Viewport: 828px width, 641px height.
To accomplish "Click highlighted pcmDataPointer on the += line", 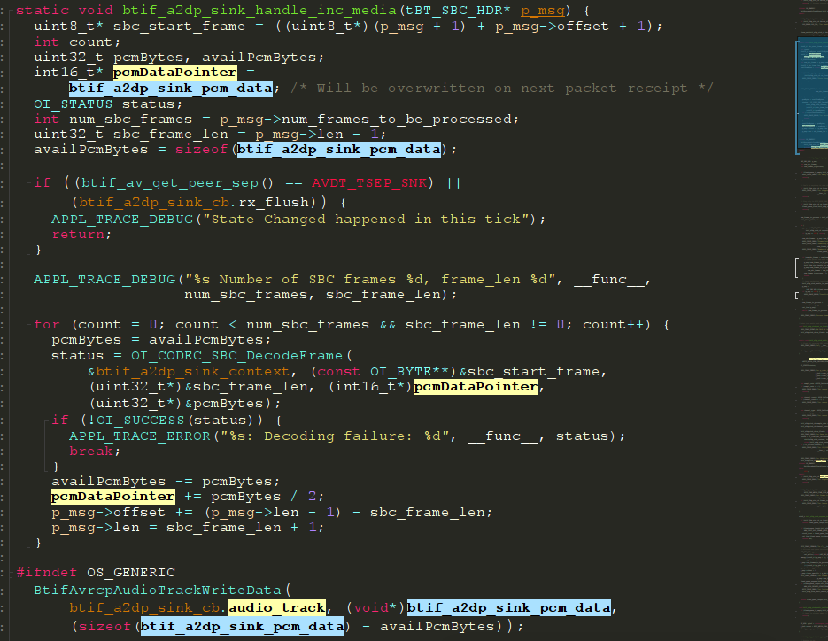I will (x=113, y=497).
